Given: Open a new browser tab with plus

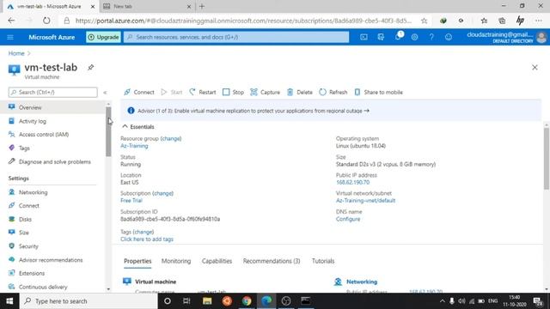Looking at the screenshot, I should coord(202,6).
